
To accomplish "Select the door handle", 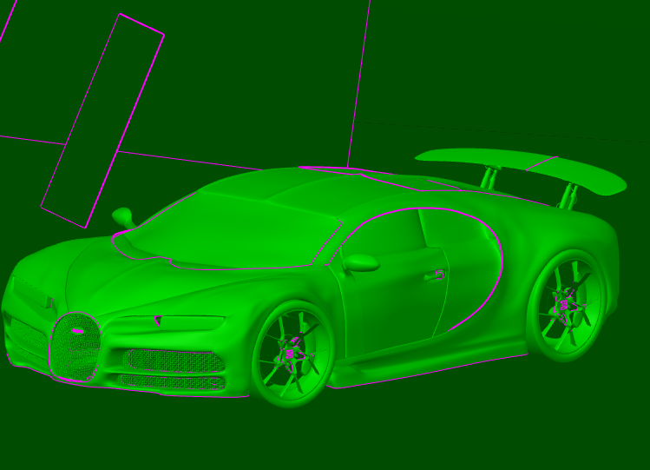I will (x=435, y=275).
